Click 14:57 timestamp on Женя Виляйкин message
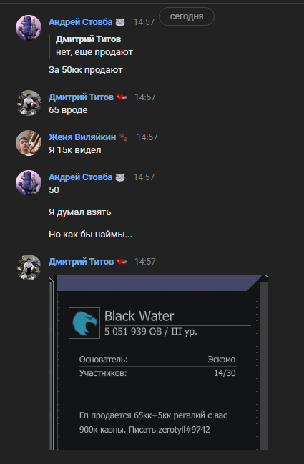The height and width of the screenshot is (464, 304). coord(147,137)
